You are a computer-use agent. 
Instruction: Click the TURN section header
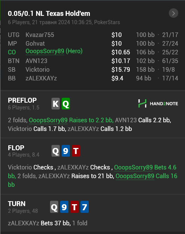coord(17,204)
